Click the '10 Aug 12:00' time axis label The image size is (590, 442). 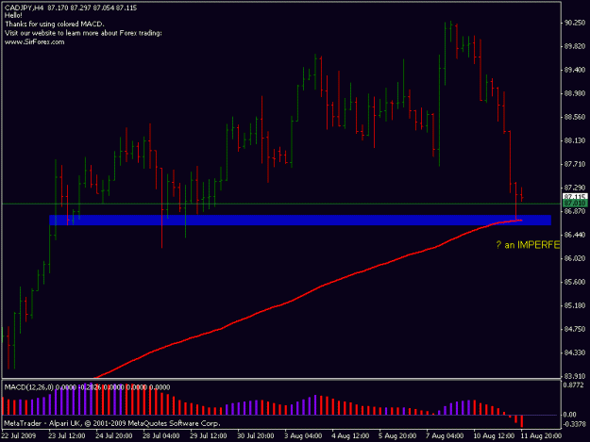click(495, 436)
